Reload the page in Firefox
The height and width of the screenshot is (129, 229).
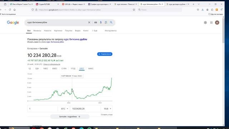click(x=10, y=10)
